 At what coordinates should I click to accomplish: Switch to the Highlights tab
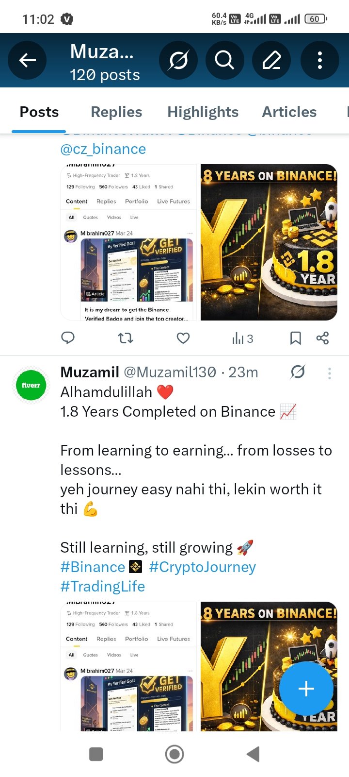(203, 112)
